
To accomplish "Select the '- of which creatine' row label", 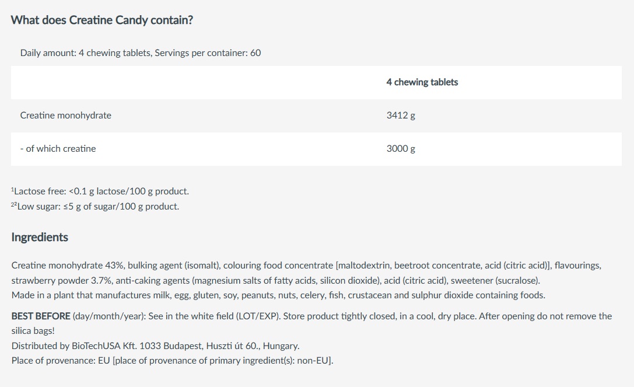I will point(58,149).
